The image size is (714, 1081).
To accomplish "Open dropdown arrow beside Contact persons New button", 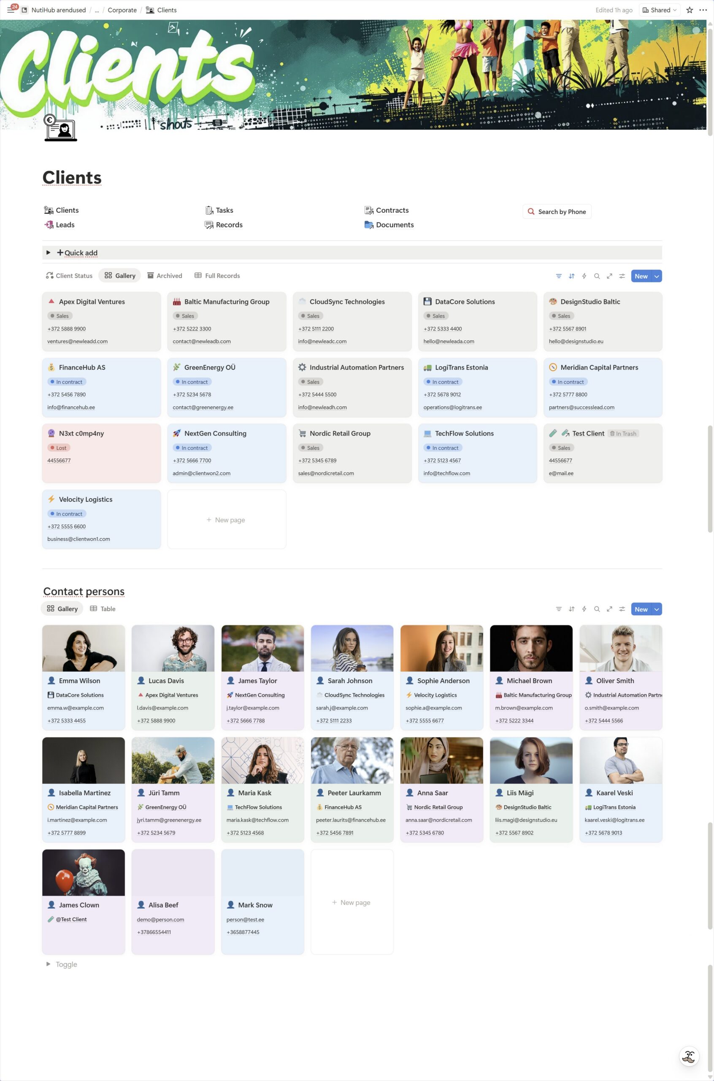I will 657,609.
